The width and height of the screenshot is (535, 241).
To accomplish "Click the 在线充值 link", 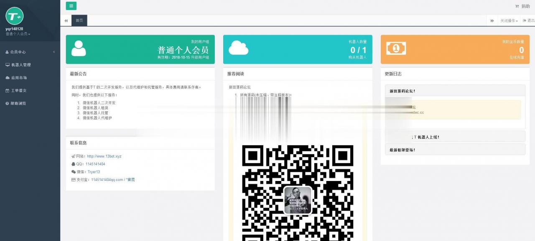I will [x=517, y=58].
